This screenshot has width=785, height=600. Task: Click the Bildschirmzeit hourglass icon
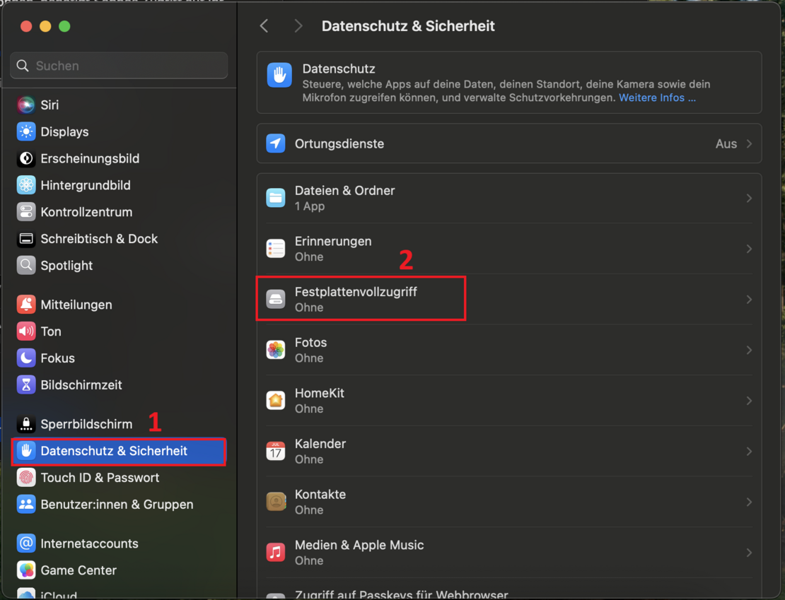coord(26,385)
